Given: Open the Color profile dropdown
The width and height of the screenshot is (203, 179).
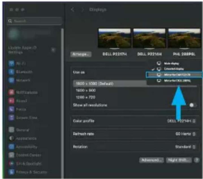Looking at the screenshot, I should [182, 121].
